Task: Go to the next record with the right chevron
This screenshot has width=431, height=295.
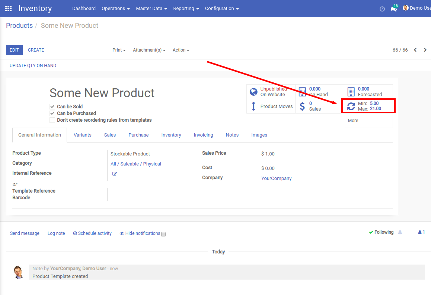Action: pyautogui.click(x=425, y=50)
